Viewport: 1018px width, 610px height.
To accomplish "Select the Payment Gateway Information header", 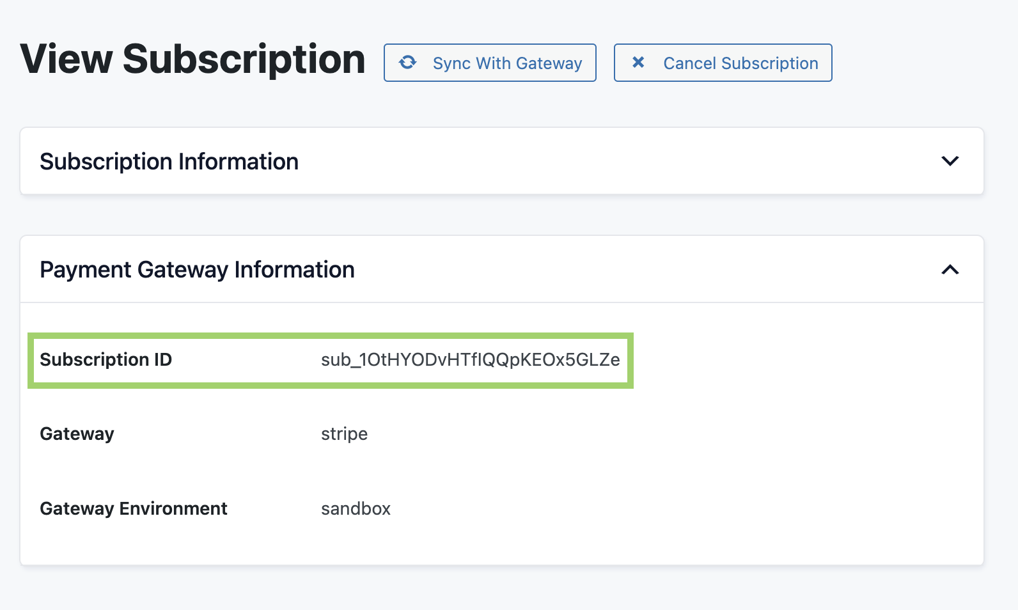I will tap(197, 269).
